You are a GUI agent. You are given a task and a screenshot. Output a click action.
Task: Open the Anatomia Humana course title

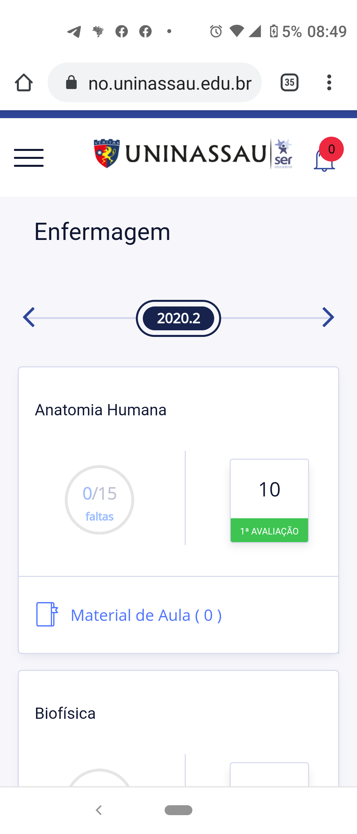coord(100,410)
